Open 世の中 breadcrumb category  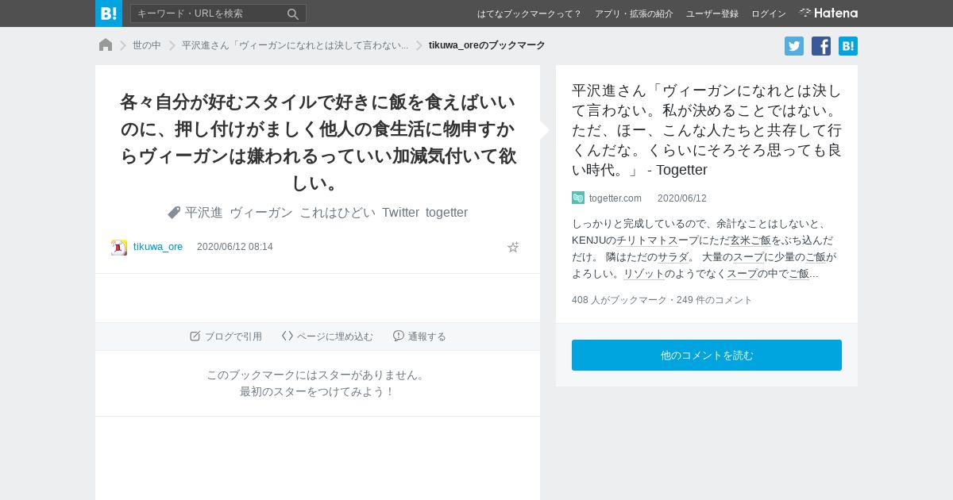[147, 45]
